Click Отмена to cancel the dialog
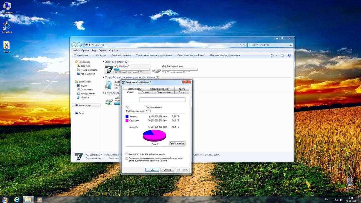Viewport: 361px width, 203px height. (x=167, y=170)
